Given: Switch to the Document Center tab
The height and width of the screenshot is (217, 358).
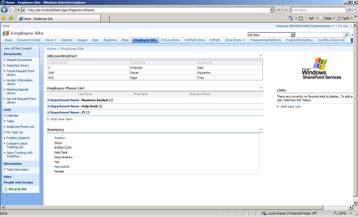Looking at the screenshot, I should (x=29, y=40).
